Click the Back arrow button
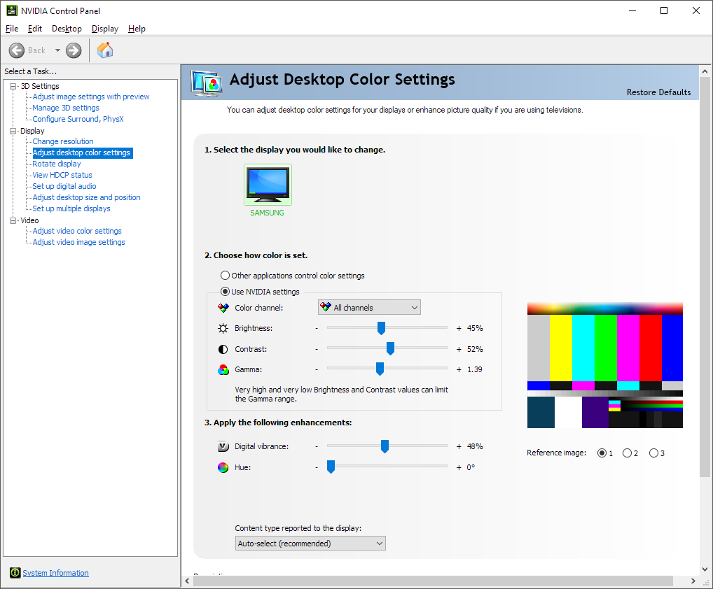Image resolution: width=713 pixels, height=589 pixels. click(x=17, y=50)
